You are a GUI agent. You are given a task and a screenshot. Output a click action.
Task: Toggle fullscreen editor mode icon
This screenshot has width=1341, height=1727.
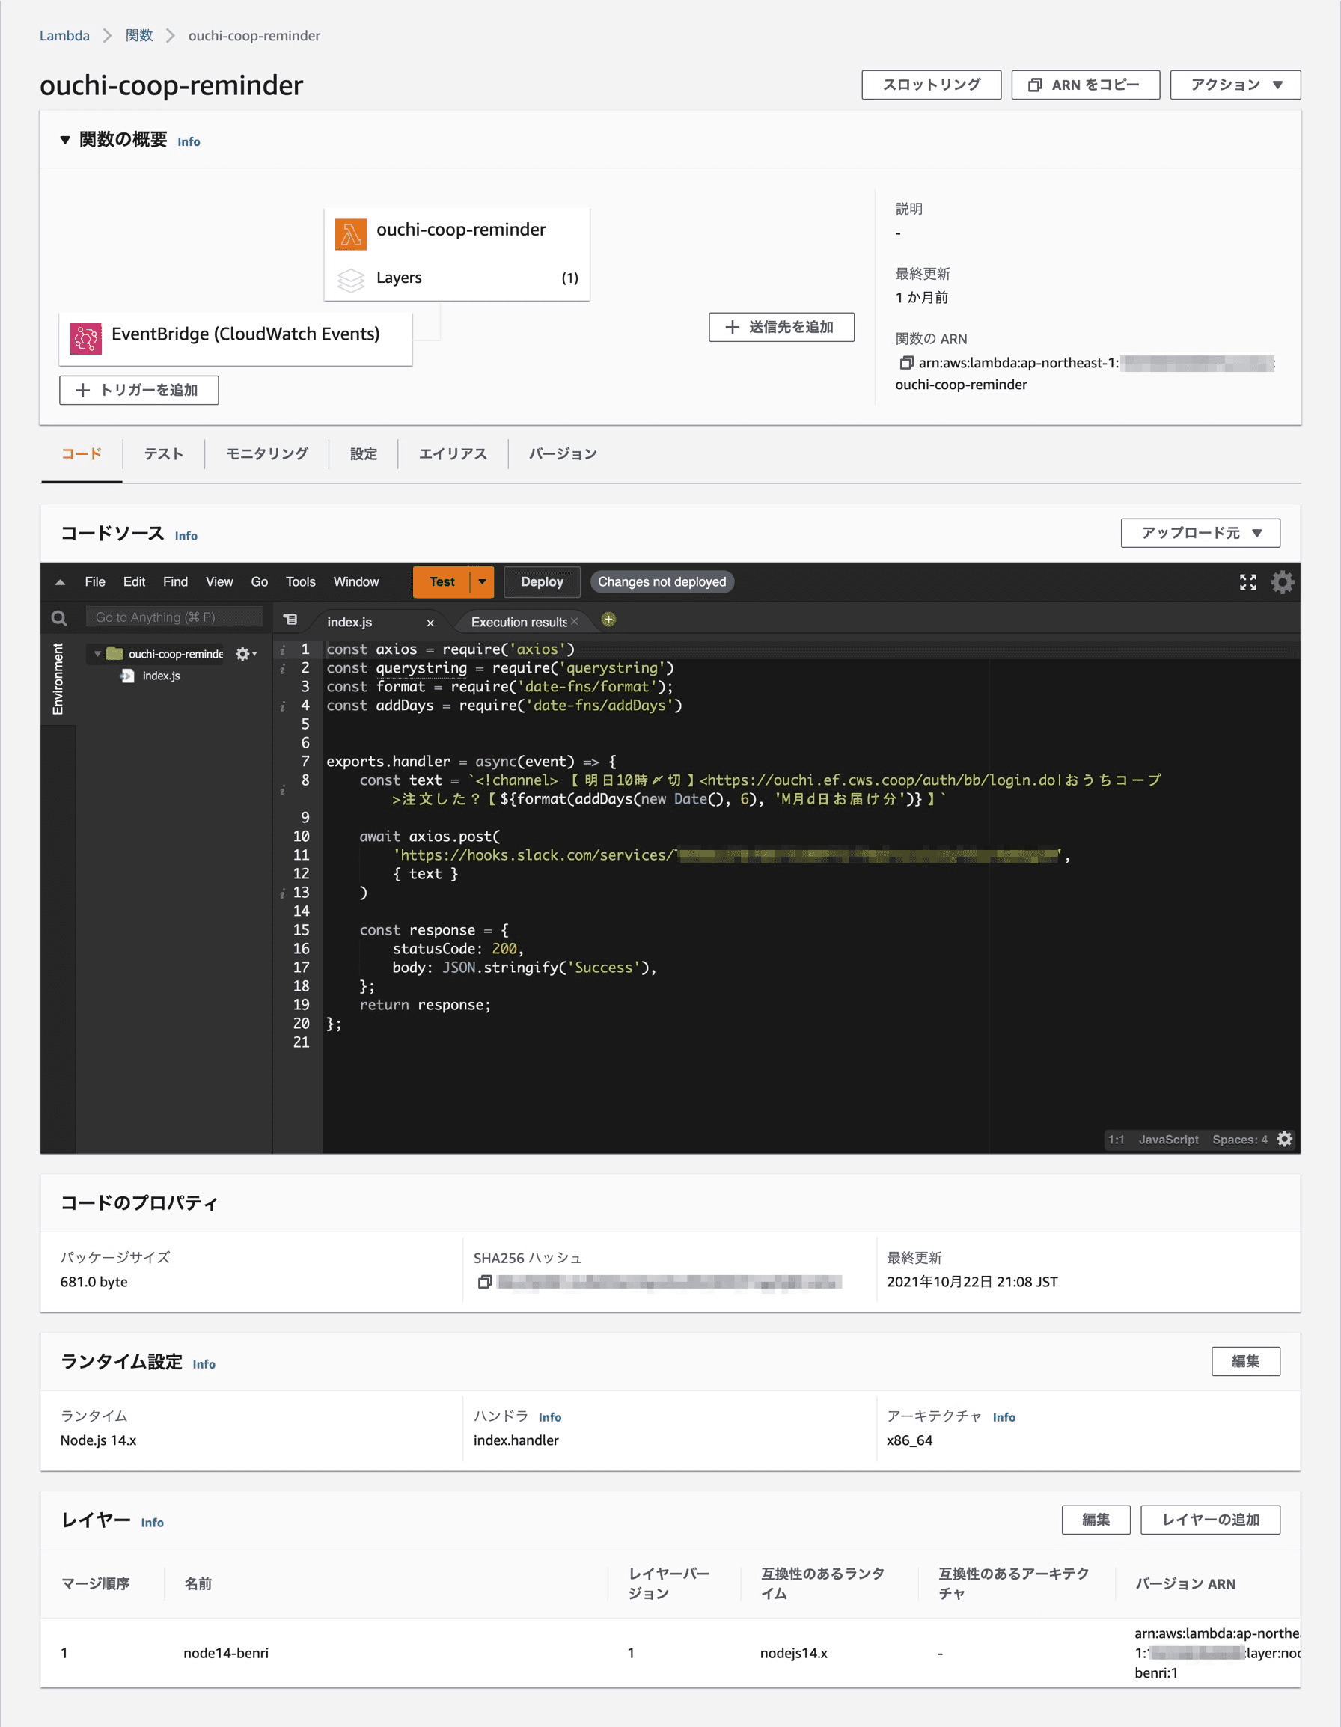tap(1247, 583)
